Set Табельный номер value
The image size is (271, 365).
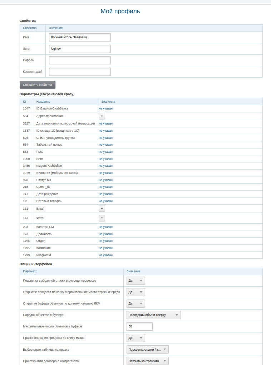click(105, 145)
